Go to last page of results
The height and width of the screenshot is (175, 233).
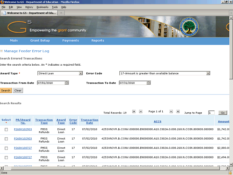[x=178, y=112]
